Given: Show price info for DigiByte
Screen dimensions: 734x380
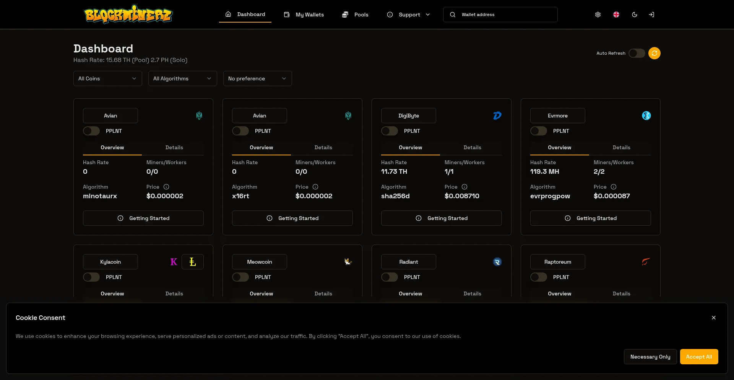Looking at the screenshot, I should click(x=464, y=187).
